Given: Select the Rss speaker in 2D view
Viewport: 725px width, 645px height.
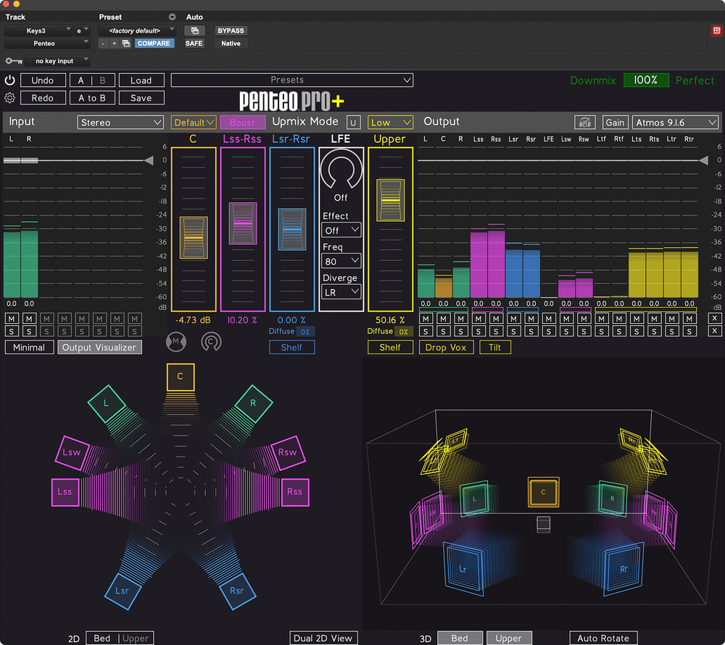Looking at the screenshot, I should pos(294,492).
